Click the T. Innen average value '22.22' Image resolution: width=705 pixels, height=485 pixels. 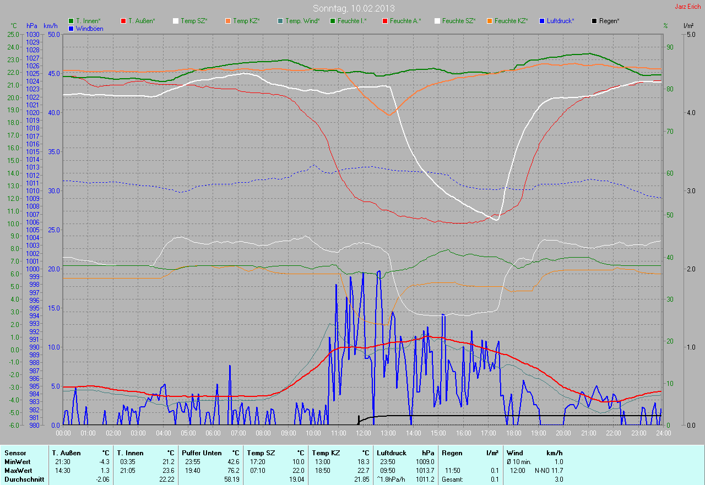(167, 479)
